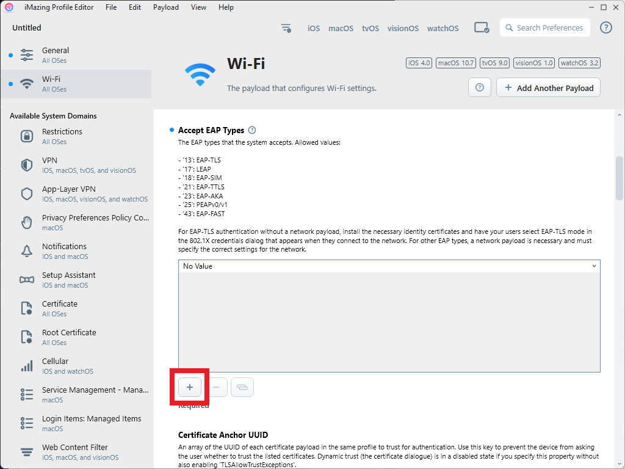Click the "'13': EAP-TLS" line

pyautogui.click(x=200, y=160)
